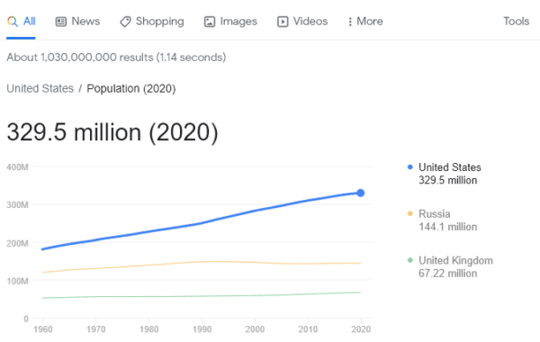
Task: Open the More search categories menu
Action: [365, 22]
